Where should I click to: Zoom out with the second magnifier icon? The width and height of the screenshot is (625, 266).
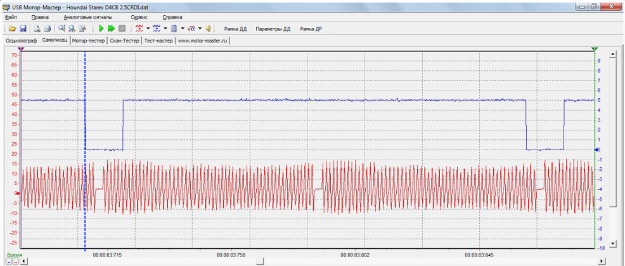pos(72,28)
